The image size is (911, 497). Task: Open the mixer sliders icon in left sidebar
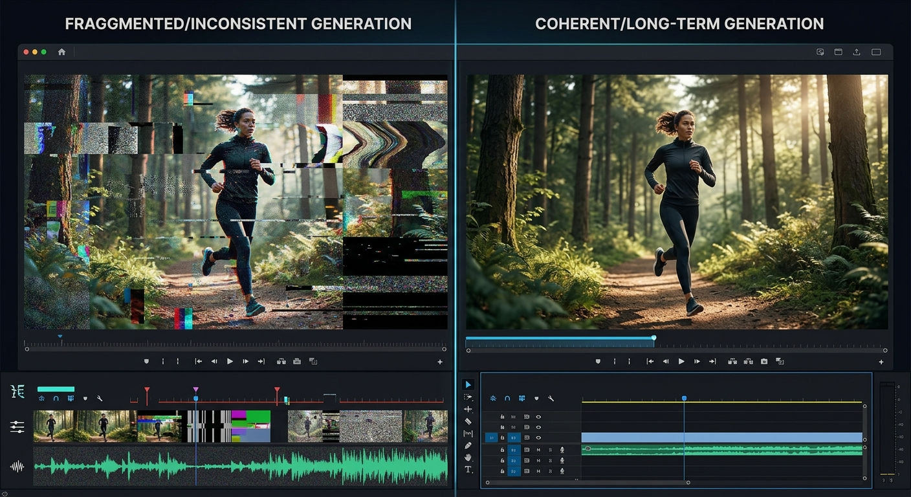coord(17,426)
